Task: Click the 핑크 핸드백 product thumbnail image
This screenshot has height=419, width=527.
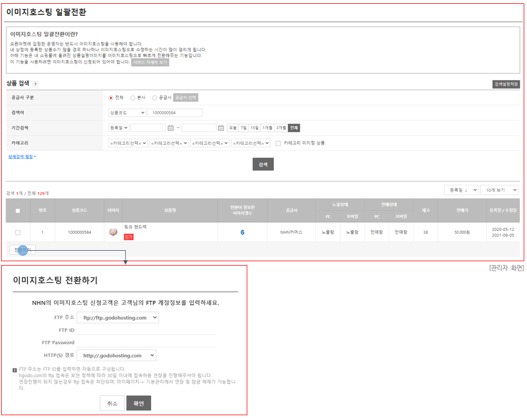Action: (113, 232)
